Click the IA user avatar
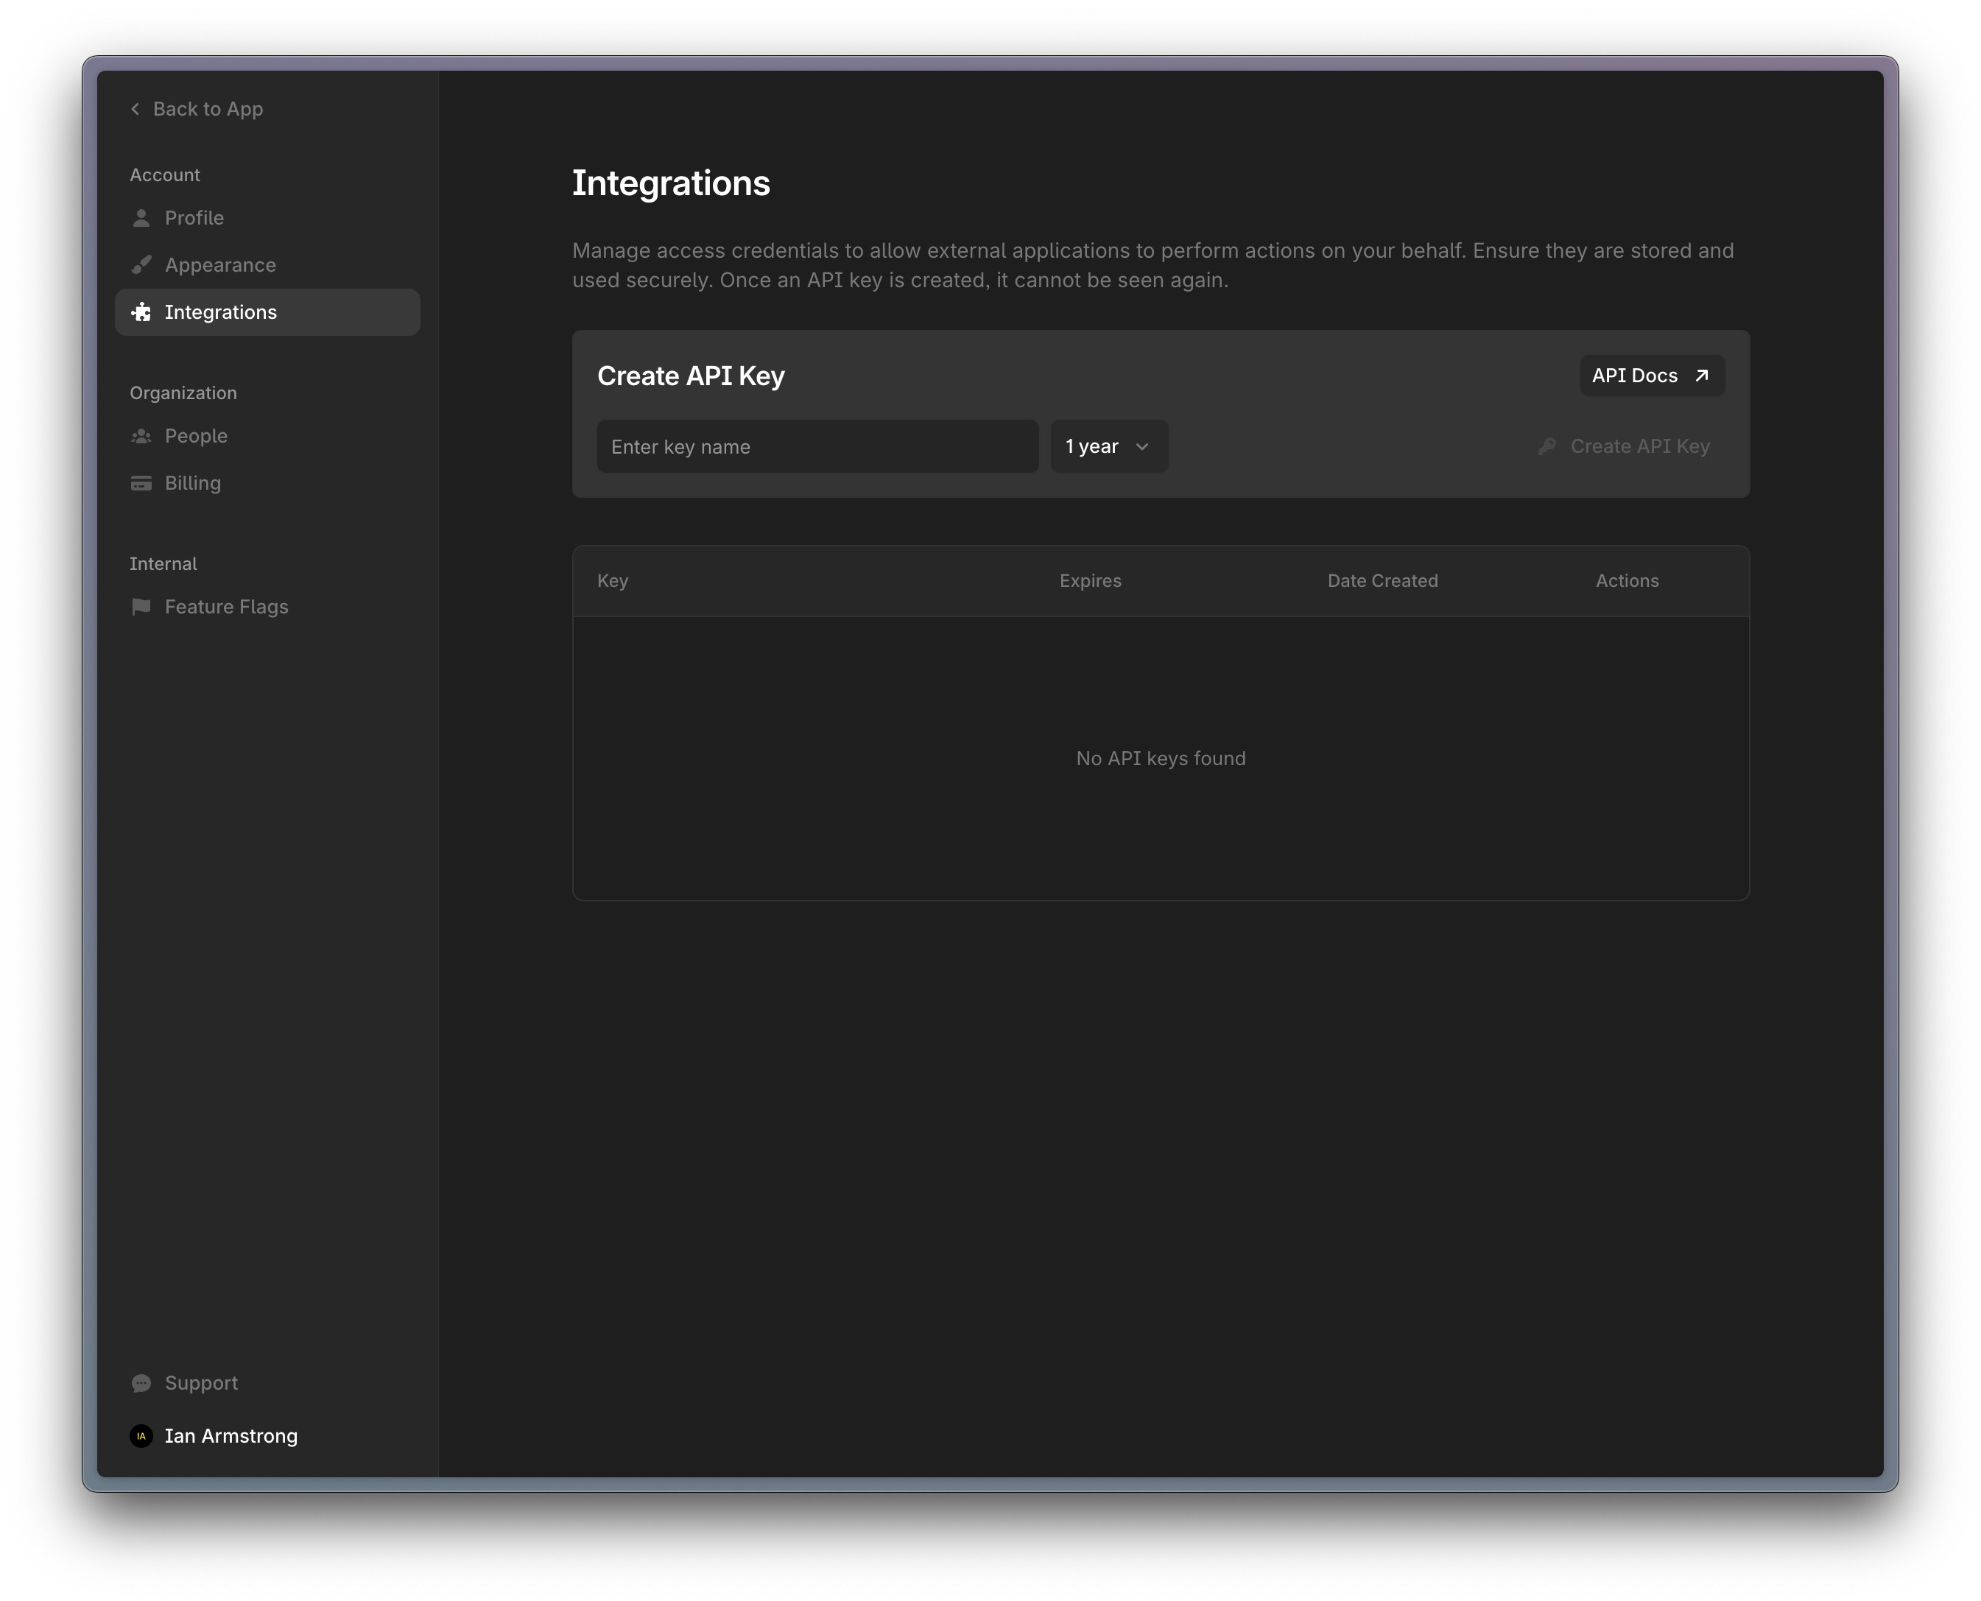The height and width of the screenshot is (1601, 1981). [x=141, y=1436]
